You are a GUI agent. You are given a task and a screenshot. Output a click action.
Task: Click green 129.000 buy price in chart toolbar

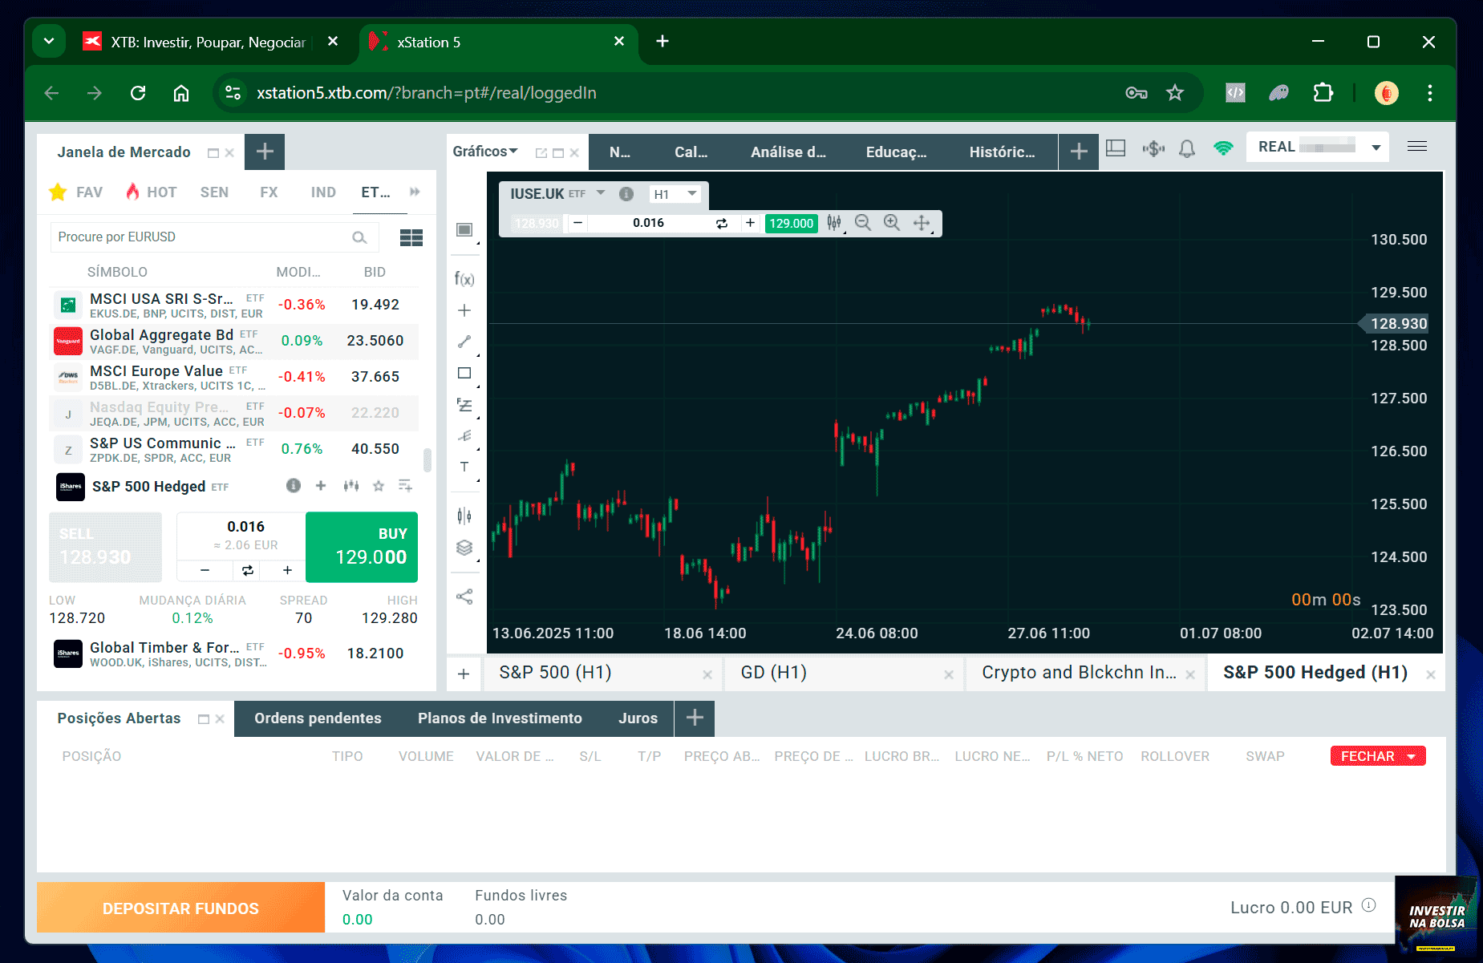(x=792, y=223)
